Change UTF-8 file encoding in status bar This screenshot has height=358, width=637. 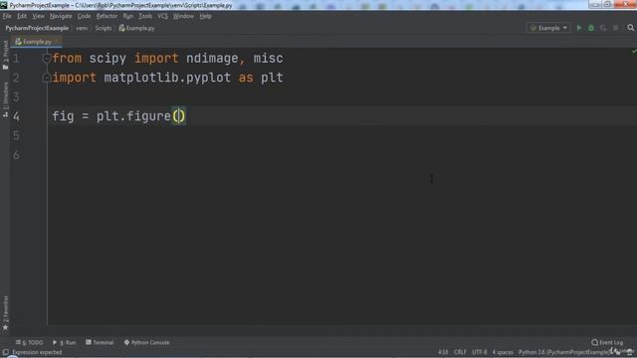click(x=480, y=352)
